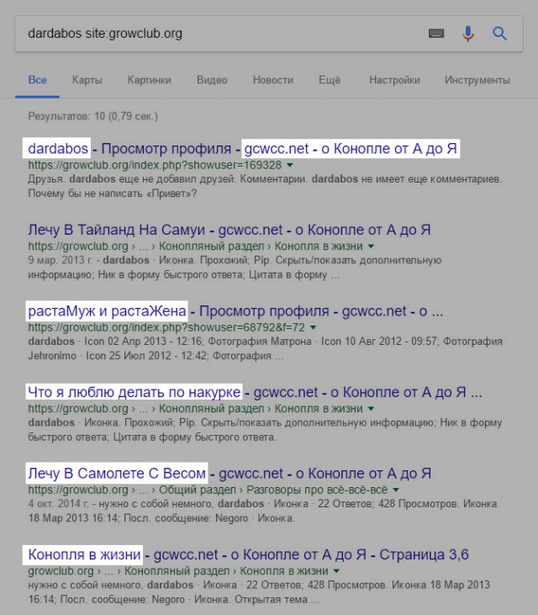Expand dropdown arrow next to showuser=68792&f=72 URL
Image resolution: width=538 pixels, height=615 pixels.
[x=313, y=327]
